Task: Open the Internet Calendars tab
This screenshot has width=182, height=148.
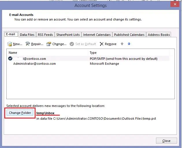Action: pyautogui.click(x=97, y=35)
